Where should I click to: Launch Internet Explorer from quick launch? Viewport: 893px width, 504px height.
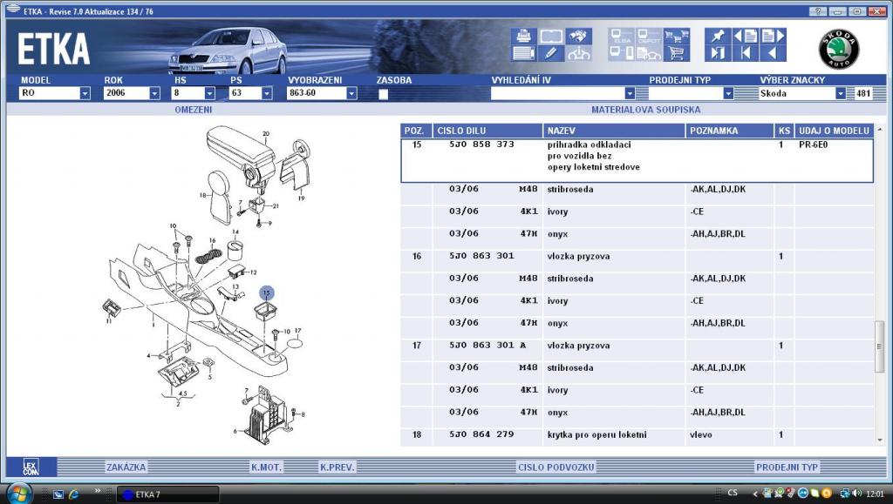(x=73, y=494)
